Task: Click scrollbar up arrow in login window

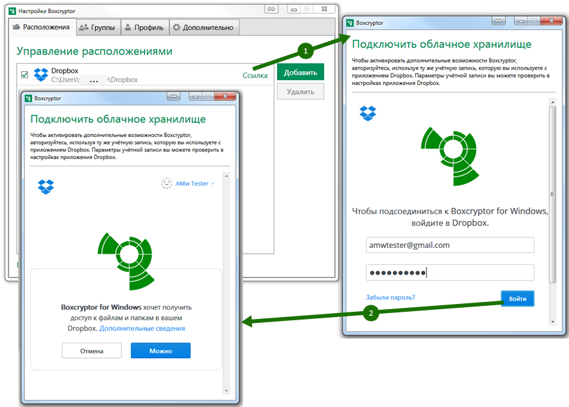Action: 553,102
